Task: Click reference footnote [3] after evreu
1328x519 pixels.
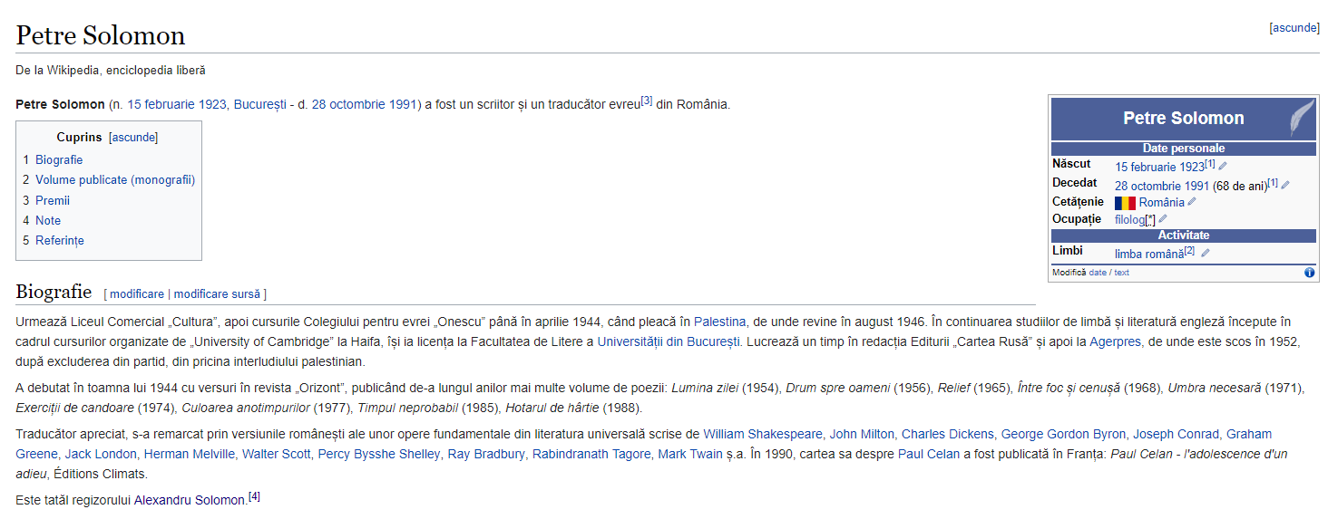Action: 646,101
